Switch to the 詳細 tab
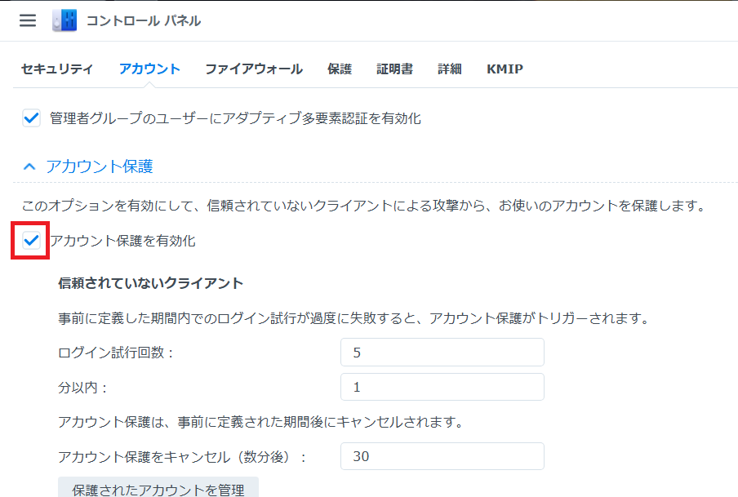This screenshot has height=497, width=738. click(x=450, y=69)
